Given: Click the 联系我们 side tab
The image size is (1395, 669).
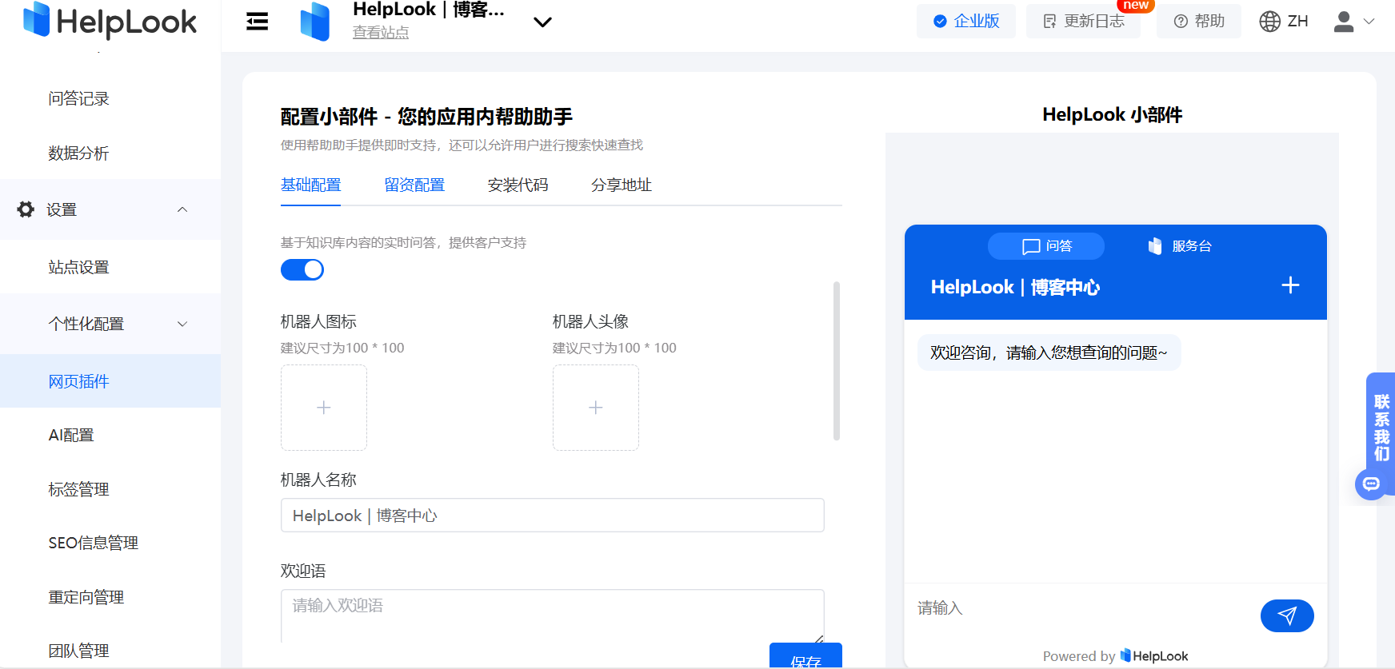Looking at the screenshot, I should 1381,428.
